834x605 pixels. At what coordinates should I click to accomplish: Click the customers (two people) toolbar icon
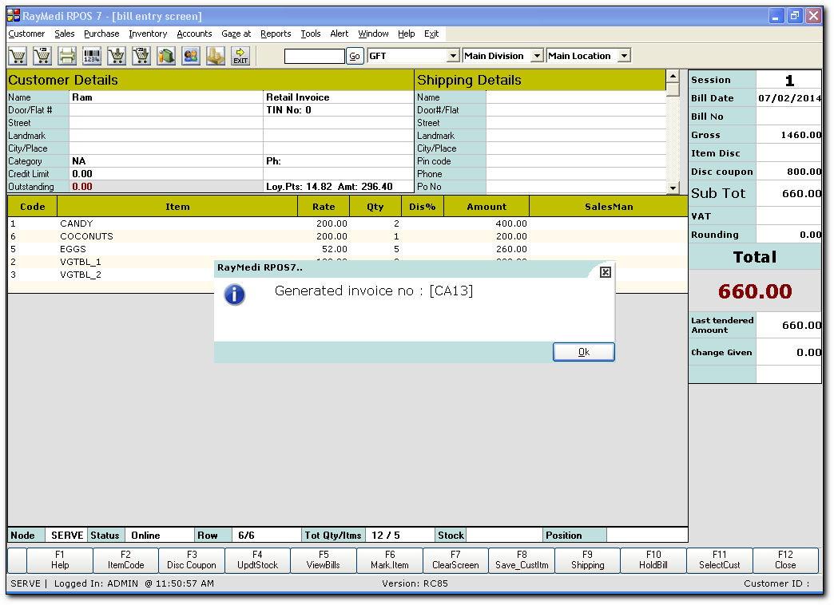(x=191, y=56)
